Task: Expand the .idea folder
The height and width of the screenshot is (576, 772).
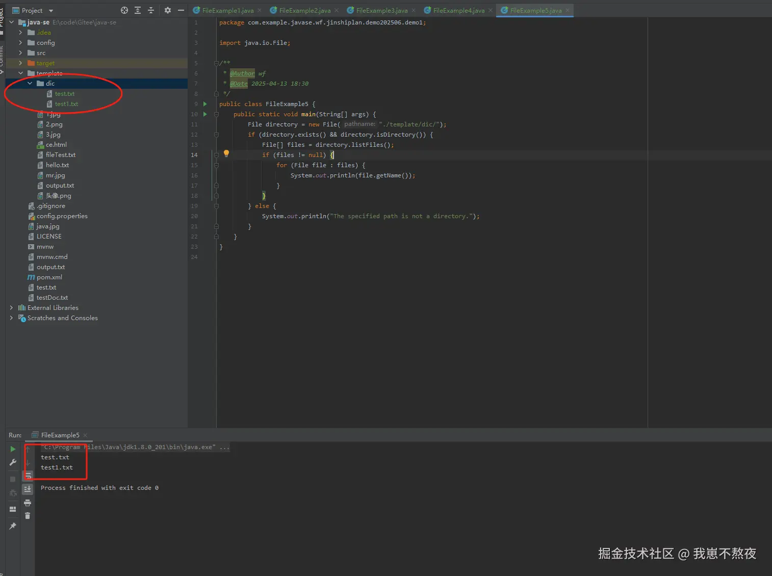Action: pos(20,32)
